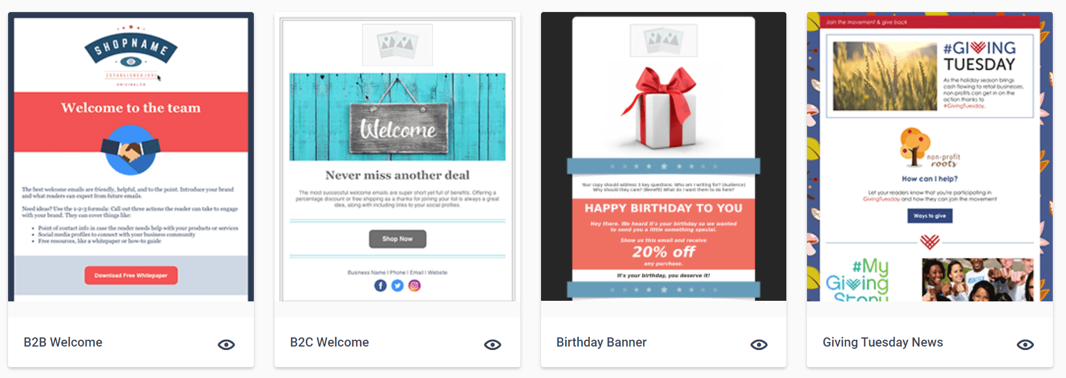Click the Download Free Whitepaper button
1066x378 pixels.
[x=131, y=275]
